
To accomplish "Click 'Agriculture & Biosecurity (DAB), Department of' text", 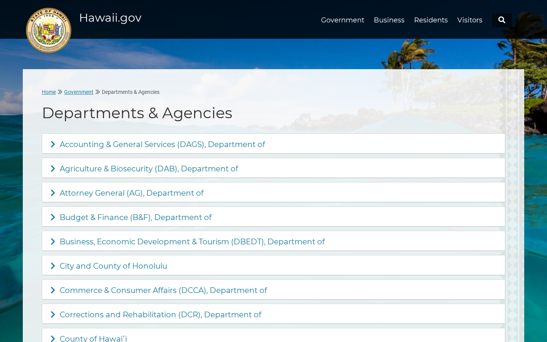I will pos(149,169).
